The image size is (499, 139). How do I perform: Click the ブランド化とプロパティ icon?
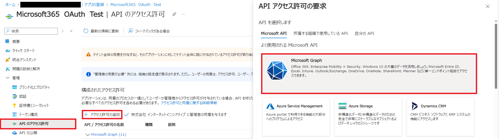pyautogui.click(x=14, y=87)
